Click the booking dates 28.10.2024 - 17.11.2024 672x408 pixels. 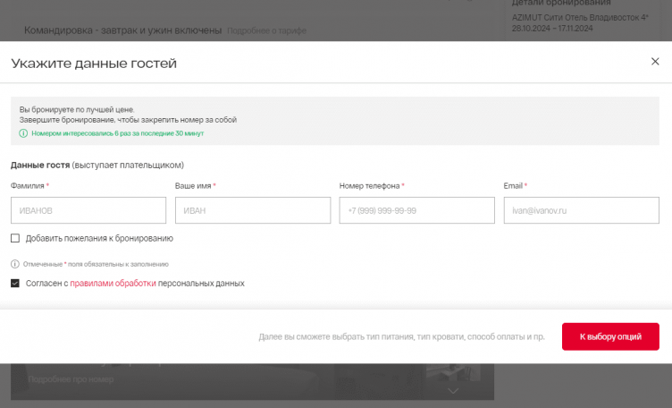click(552, 29)
